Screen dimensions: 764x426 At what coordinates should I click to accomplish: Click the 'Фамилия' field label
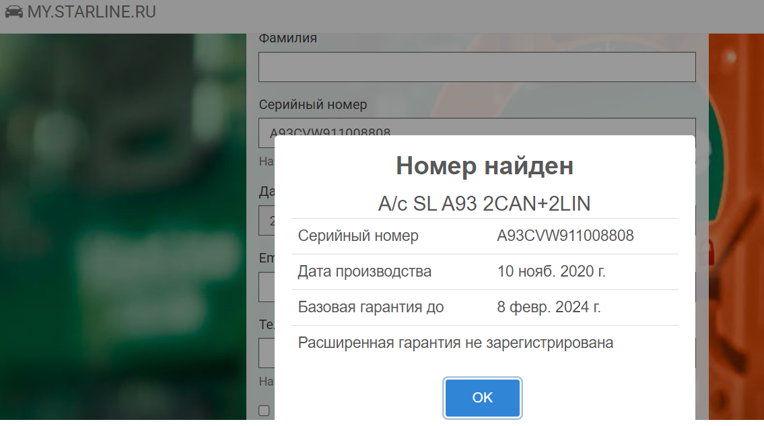coord(287,38)
